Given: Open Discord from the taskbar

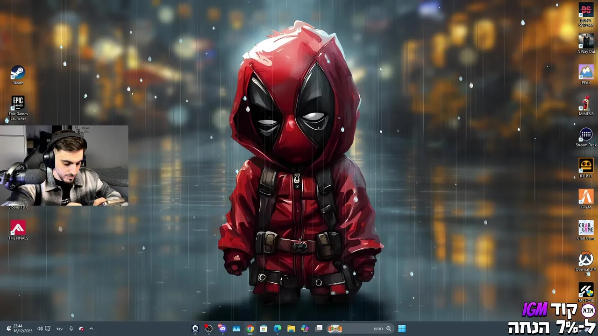Looking at the screenshot, I should tap(222, 329).
